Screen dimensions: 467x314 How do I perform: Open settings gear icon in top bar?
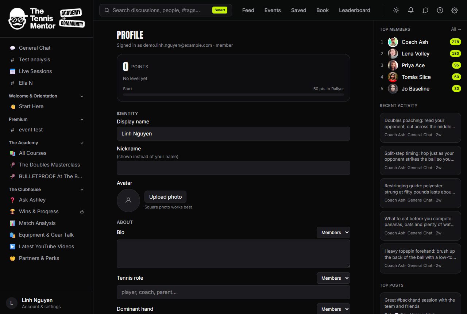pos(455,10)
